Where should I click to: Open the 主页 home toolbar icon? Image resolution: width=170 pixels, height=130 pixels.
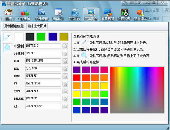tap(9, 15)
